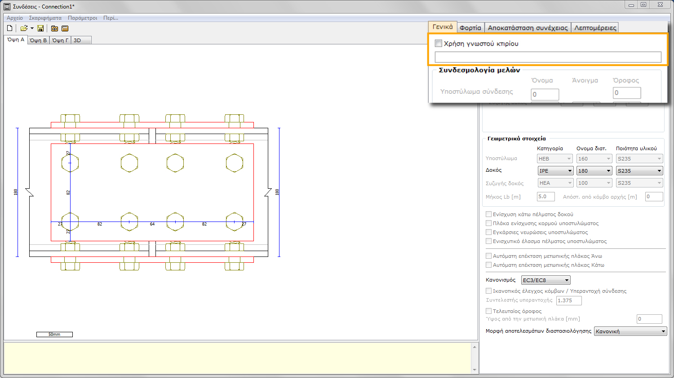Enable 'Χρήση γνωστού κτιρίου' checkbox
The image size is (674, 378).
(439, 43)
